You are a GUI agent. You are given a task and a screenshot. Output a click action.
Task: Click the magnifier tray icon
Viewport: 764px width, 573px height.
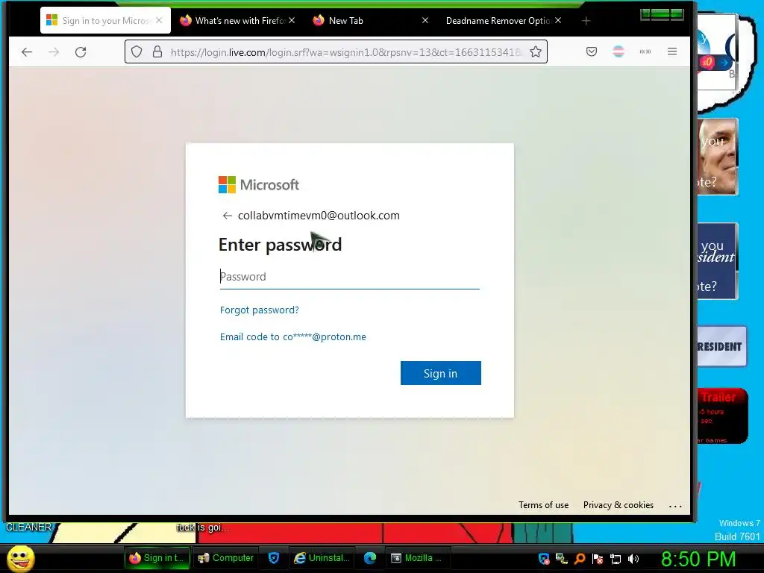[580, 559]
